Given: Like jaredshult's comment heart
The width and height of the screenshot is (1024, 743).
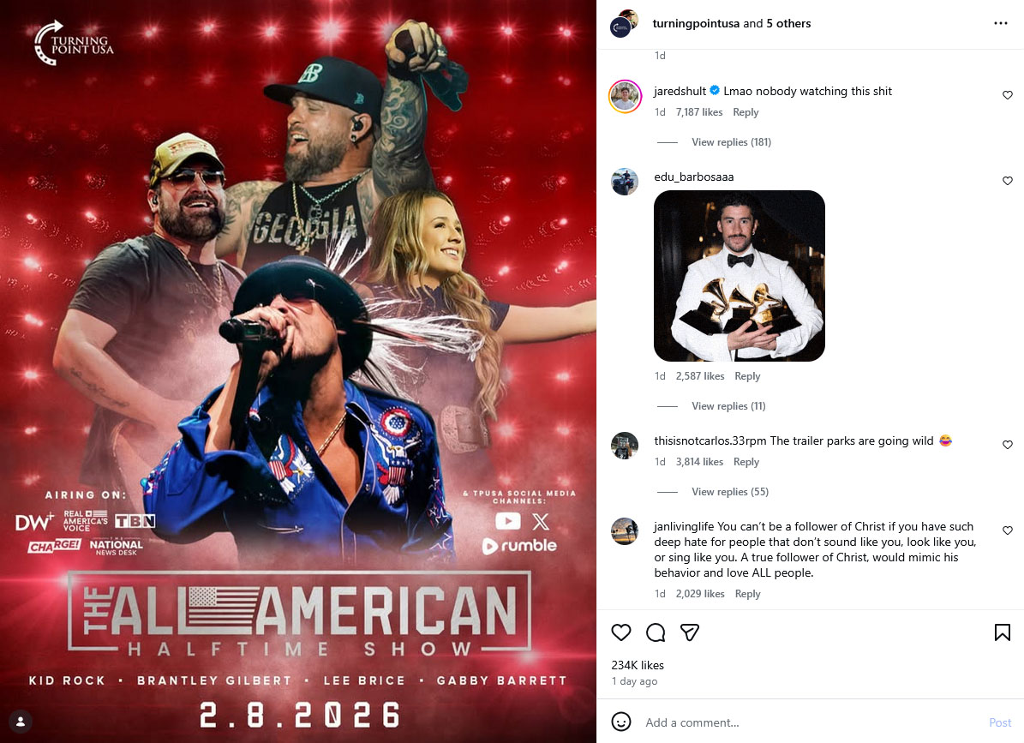Looking at the screenshot, I should click(x=1008, y=95).
